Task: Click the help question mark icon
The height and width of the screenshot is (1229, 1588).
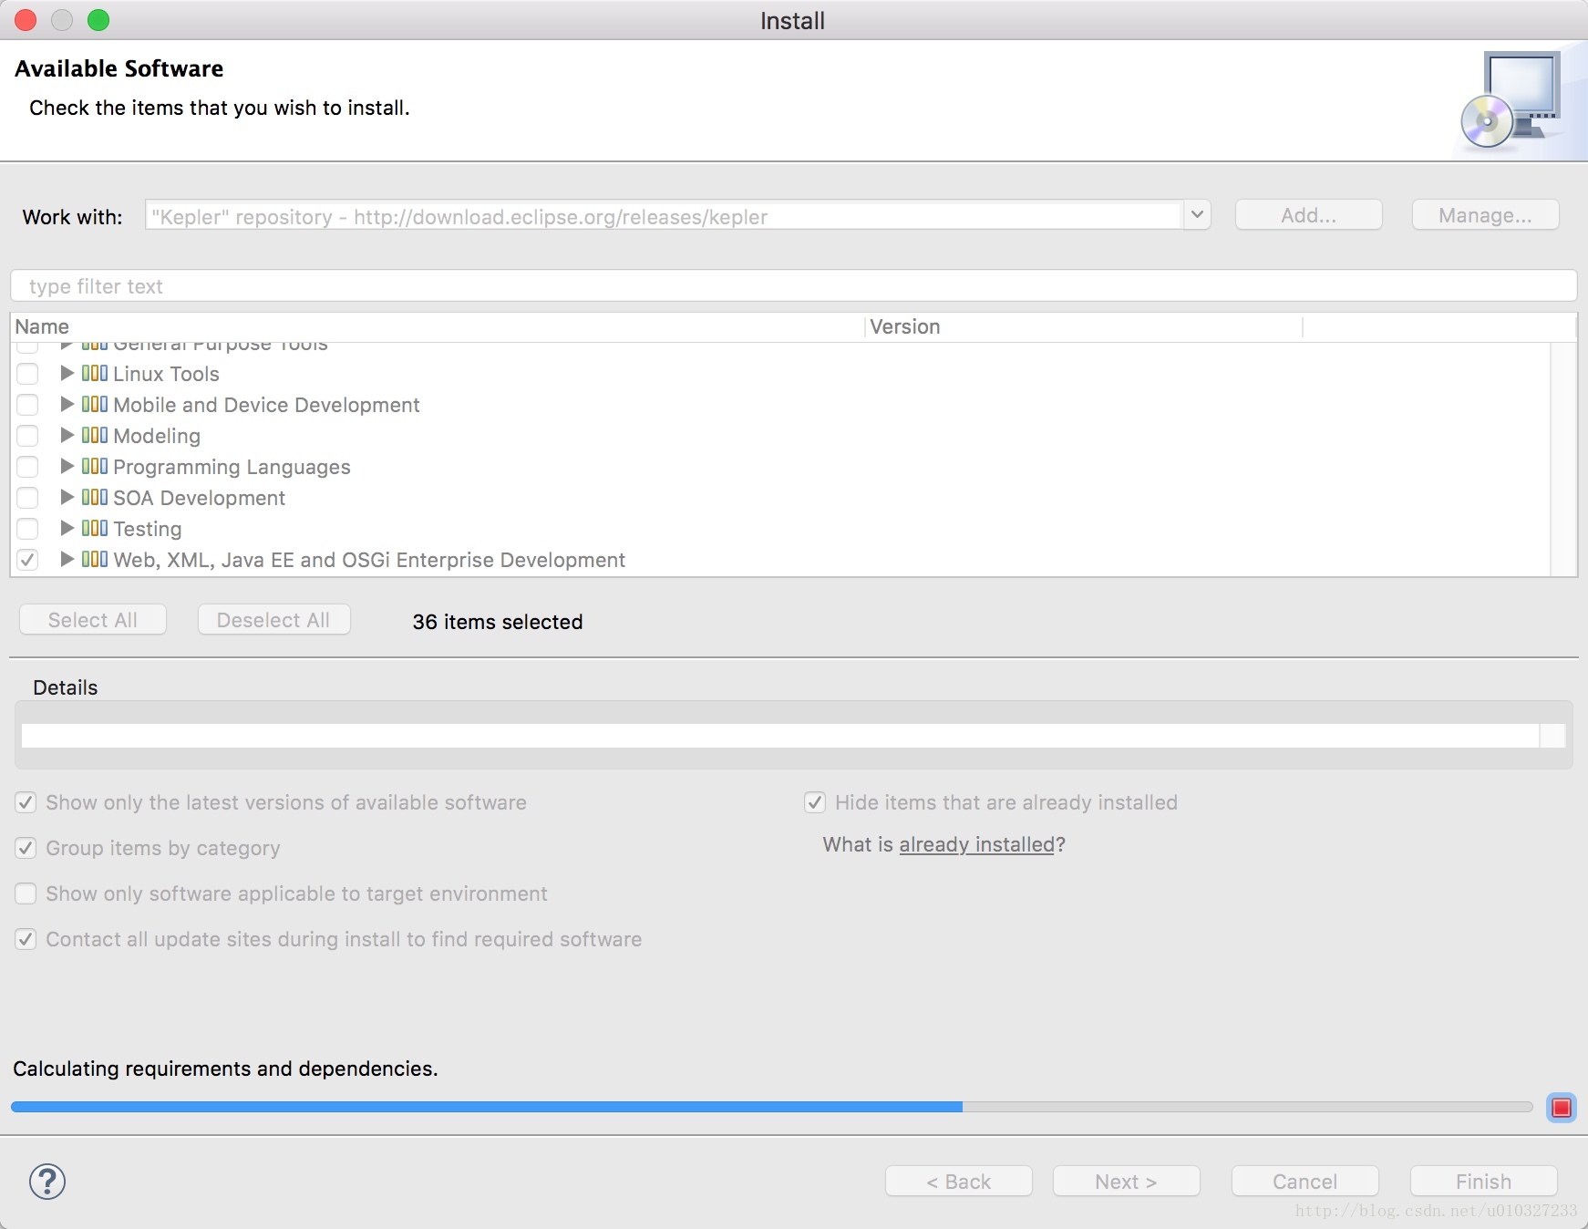Action: pos(47,1182)
